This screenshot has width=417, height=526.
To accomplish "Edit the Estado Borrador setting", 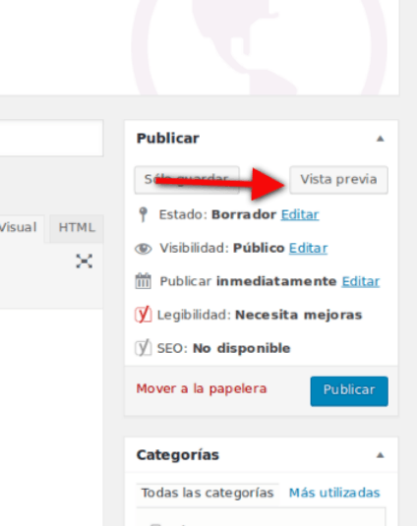I will [300, 214].
